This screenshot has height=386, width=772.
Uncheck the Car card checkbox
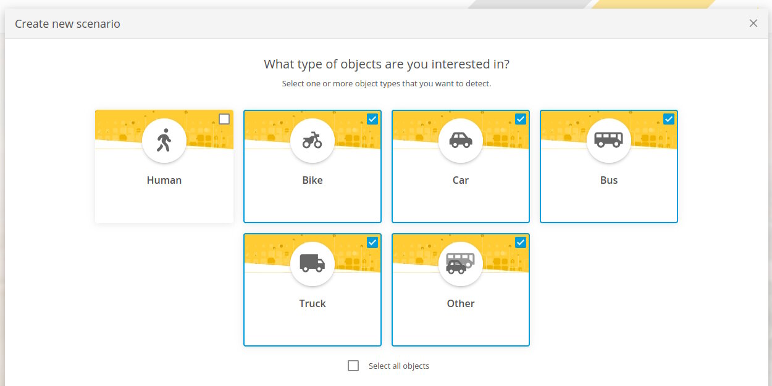(521, 119)
